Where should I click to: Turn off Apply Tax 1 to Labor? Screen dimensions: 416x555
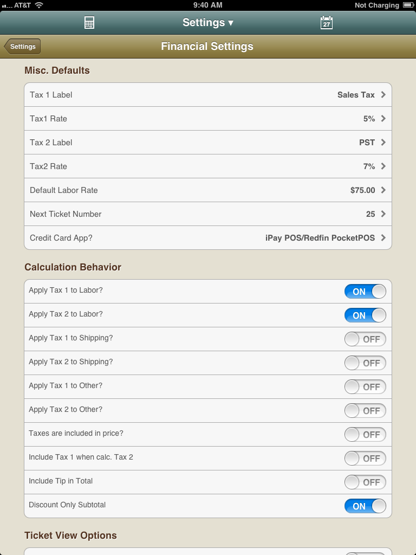365,291
